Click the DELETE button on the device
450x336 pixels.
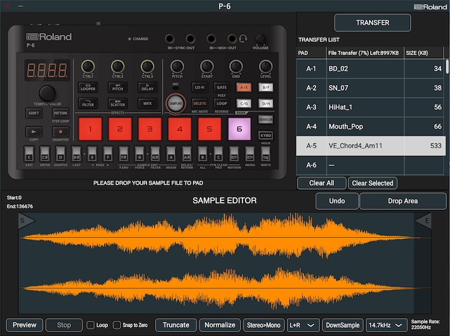(x=200, y=103)
